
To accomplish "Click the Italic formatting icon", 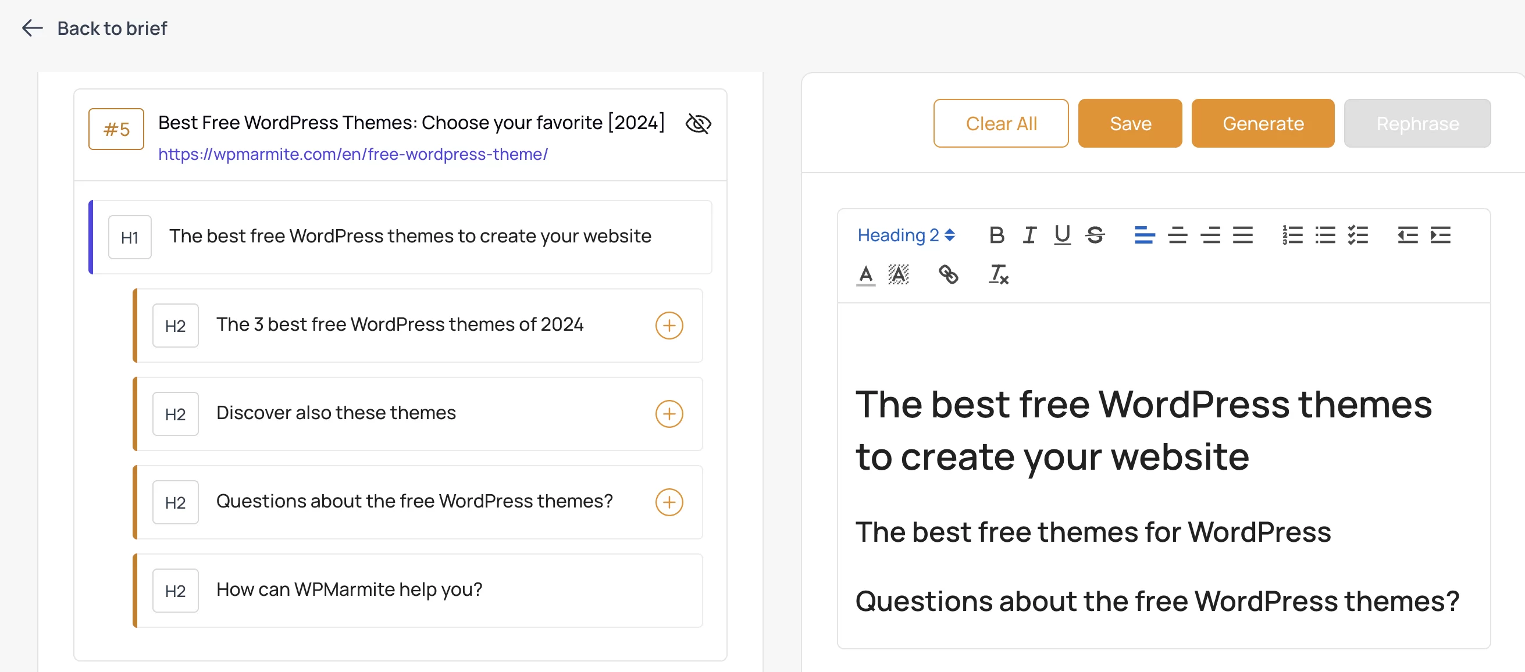I will [1028, 234].
